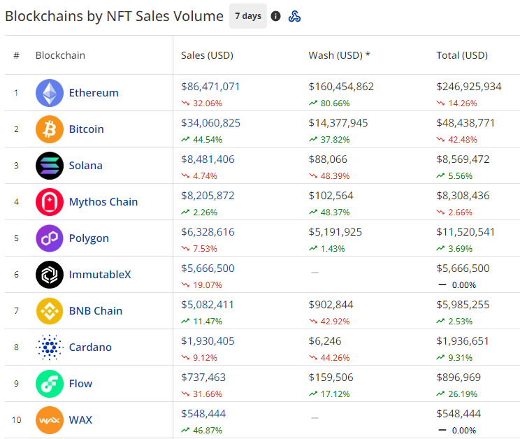520x439 pixels.
Task: Click the Cardano logo icon
Action: tap(50, 347)
